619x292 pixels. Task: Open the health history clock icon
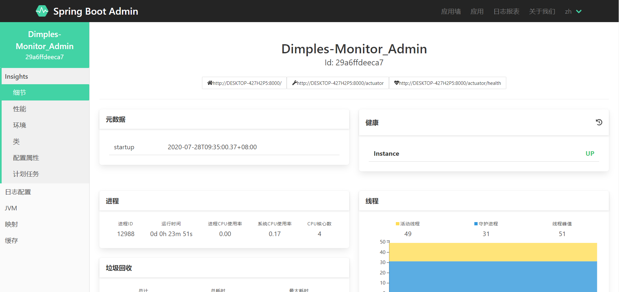(x=599, y=122)
